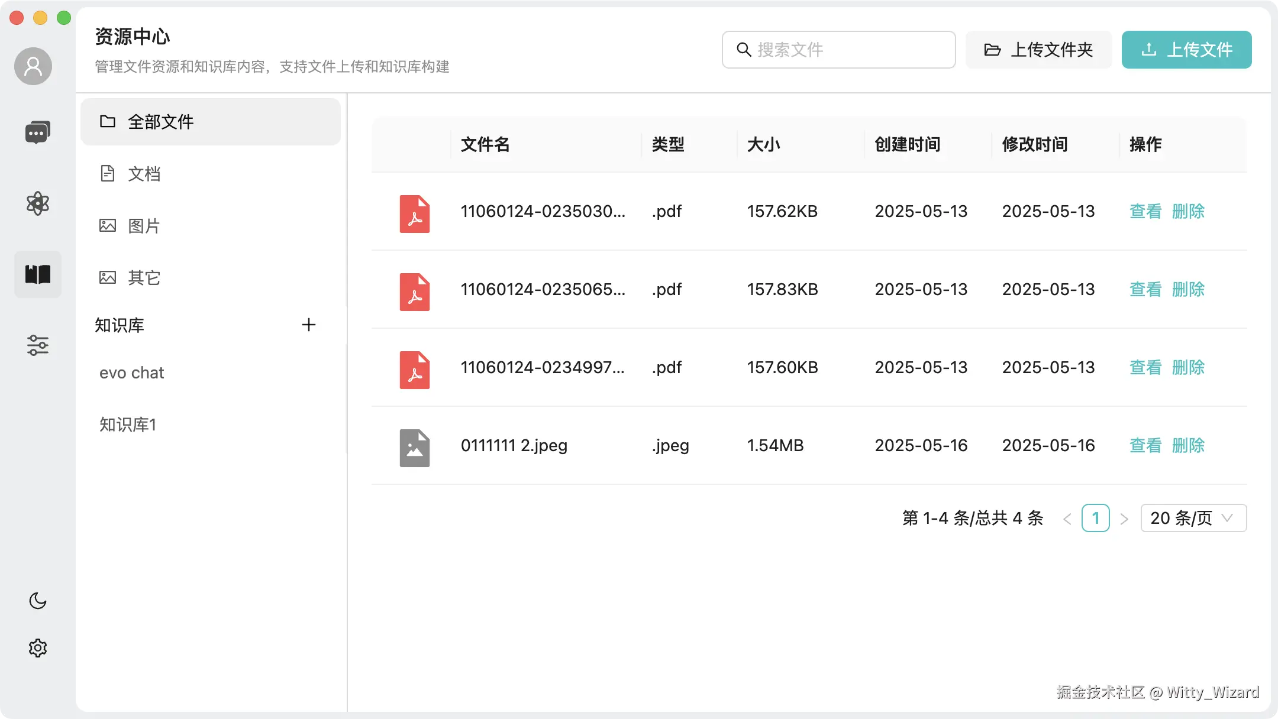Image resolution: width=1278 pixels, height=719 pixels.
Task: Click the user avatar at top left
Action: pos(33,66)
